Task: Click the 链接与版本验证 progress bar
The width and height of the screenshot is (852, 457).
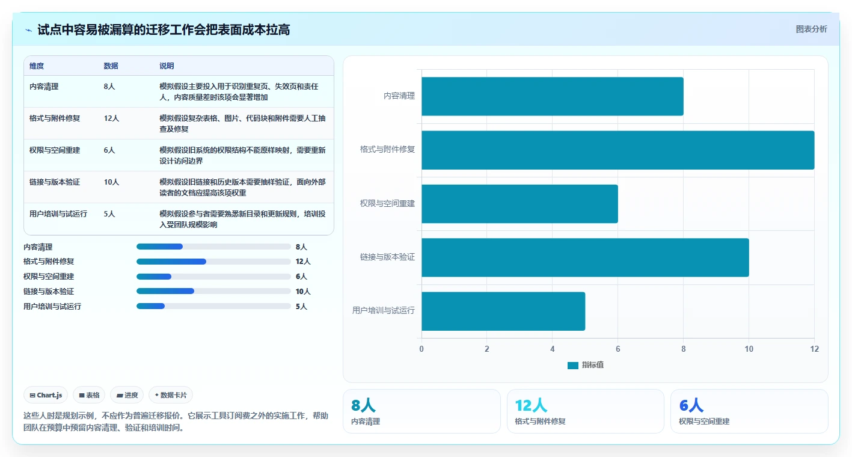Action: (213, 291)
